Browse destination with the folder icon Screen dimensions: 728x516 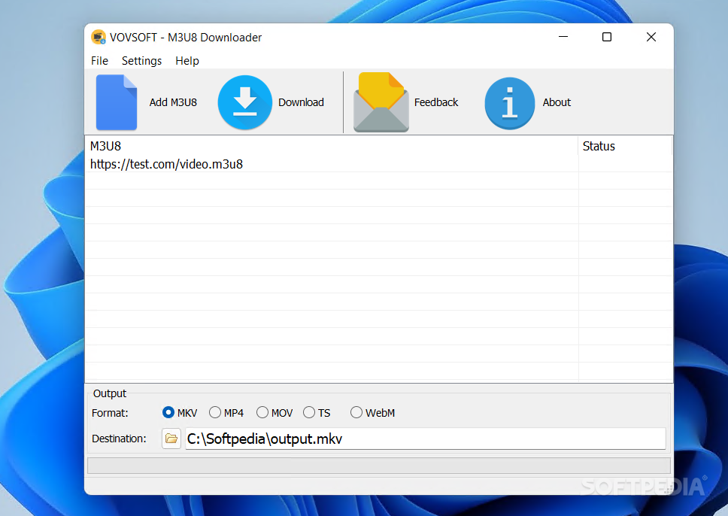click(x=171, y=439)
